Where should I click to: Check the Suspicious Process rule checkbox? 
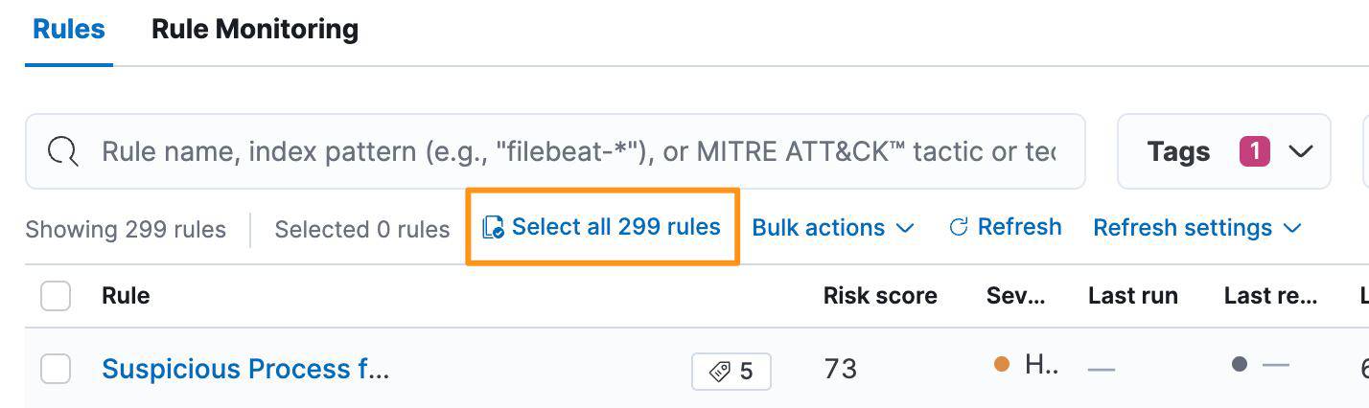[x=56, y=369]
